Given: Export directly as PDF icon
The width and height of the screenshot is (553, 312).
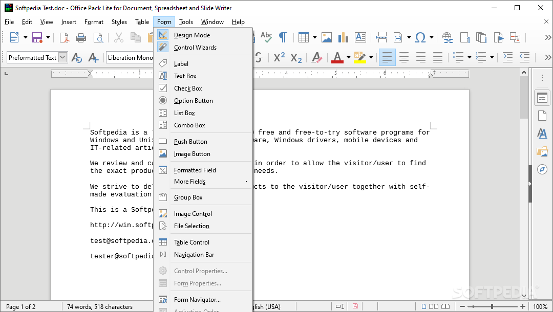Looking at the screenshot, I should pyautogui.click(x=64, y=37).
